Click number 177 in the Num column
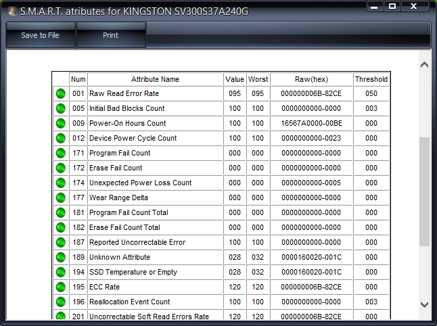 tap(78, 197)
